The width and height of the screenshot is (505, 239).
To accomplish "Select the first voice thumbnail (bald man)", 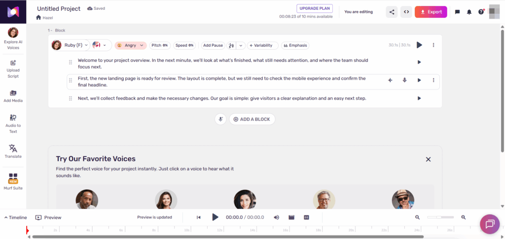I will tap(87, 200).
